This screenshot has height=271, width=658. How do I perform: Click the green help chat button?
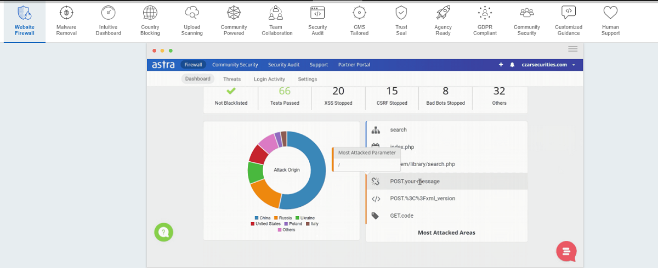pyautogui.click(x=163, y=232)
